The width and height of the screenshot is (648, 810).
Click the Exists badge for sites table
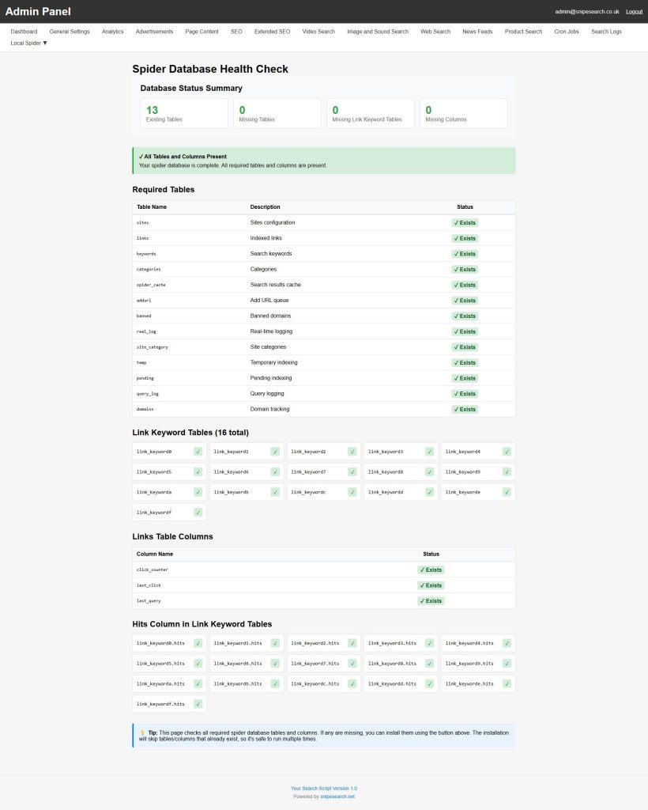point(465,223)
